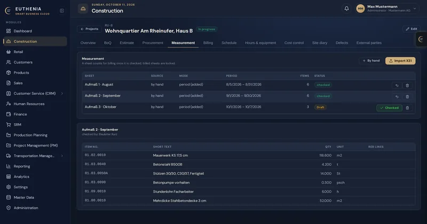Switch to the BoQ tab

click(x=108, y=43)
